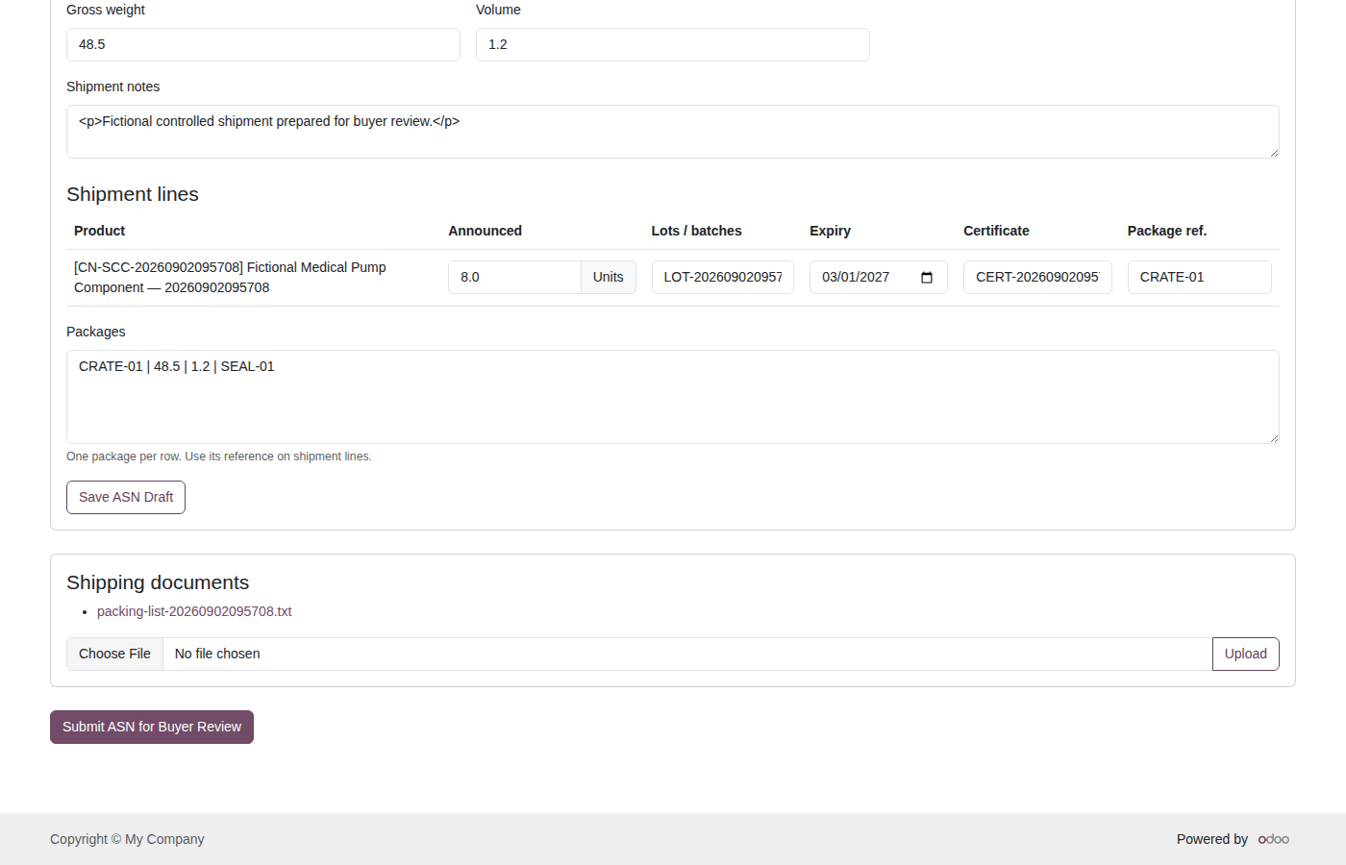Grab the Packages textarea resize handle
The width and height of the screenshot is (1346, 865).
click(1274, 438)
